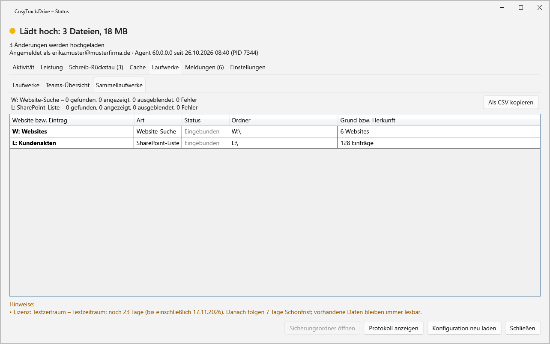Select the Cache tab
550x344 pixels.
[x=137, y=67]
